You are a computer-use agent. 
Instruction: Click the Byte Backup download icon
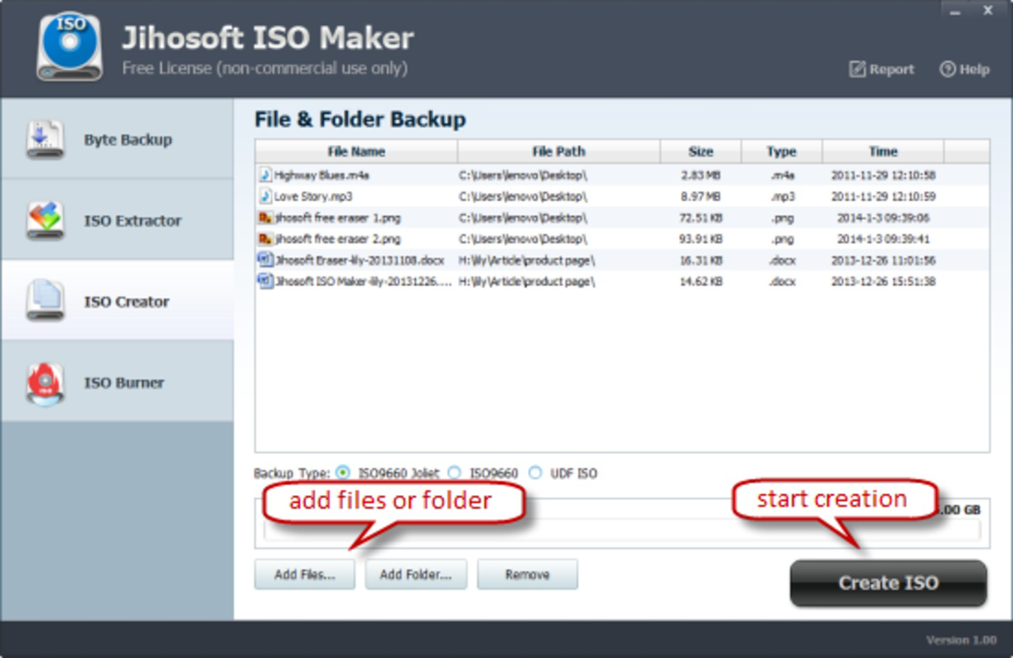click(44, 139)
